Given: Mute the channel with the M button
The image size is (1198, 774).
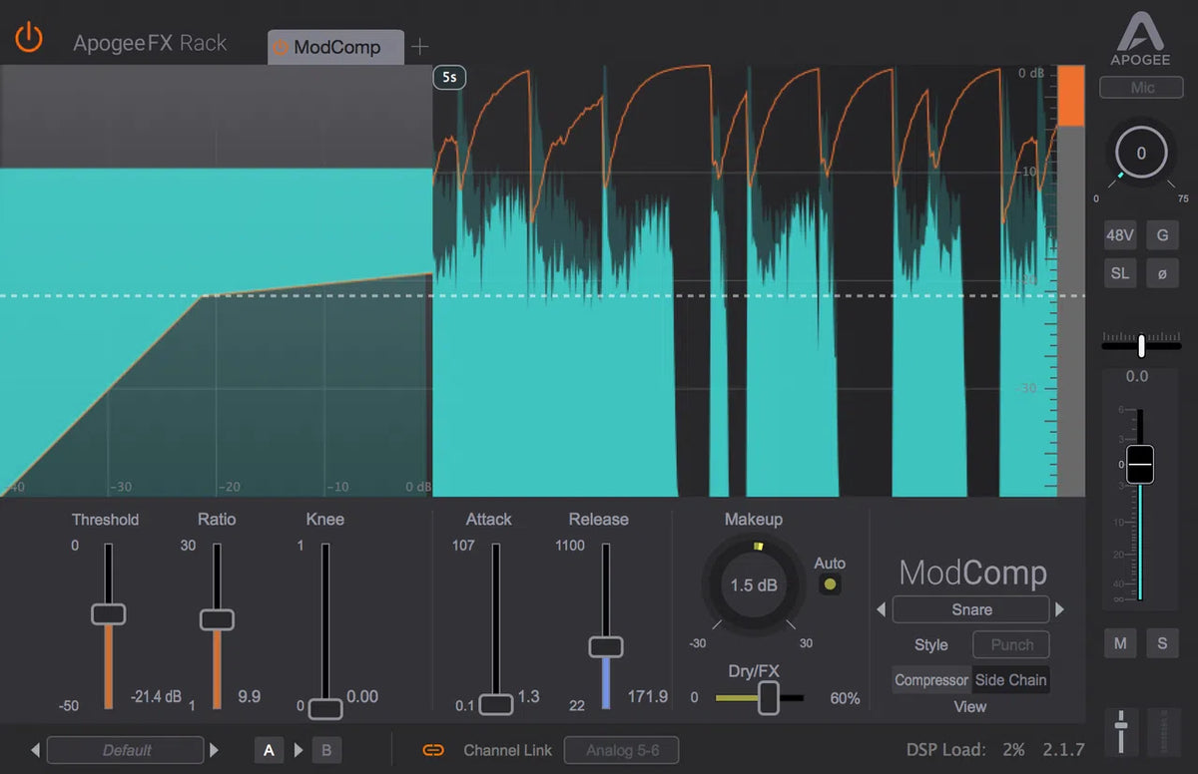Looking at the screenshot, I should 1119,643.
